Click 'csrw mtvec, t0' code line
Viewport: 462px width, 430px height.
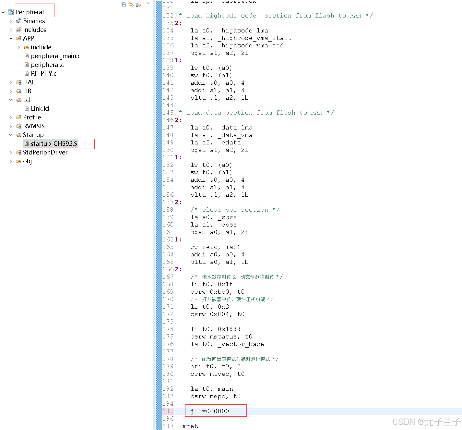coord(218,374)
